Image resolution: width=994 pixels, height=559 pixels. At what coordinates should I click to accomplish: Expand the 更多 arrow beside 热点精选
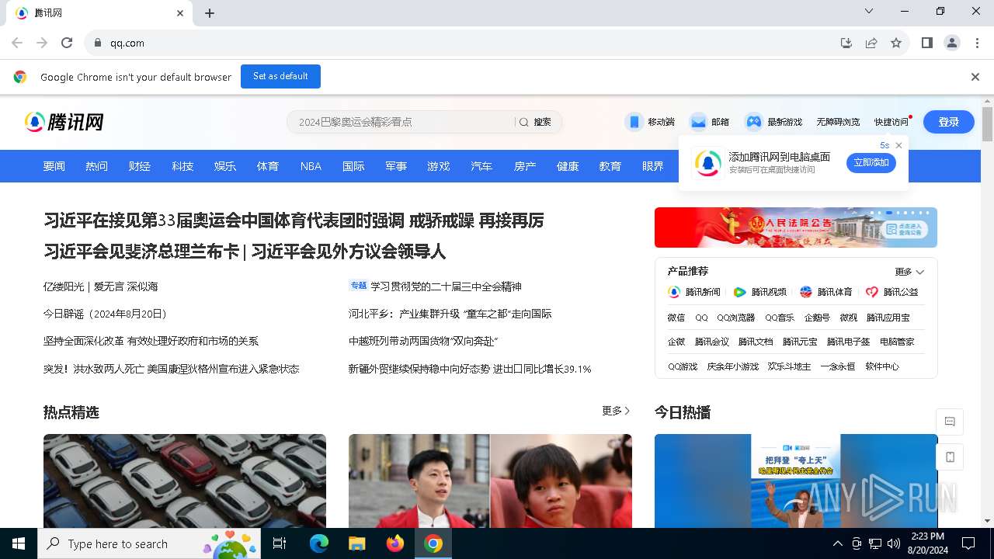point(616,411)
